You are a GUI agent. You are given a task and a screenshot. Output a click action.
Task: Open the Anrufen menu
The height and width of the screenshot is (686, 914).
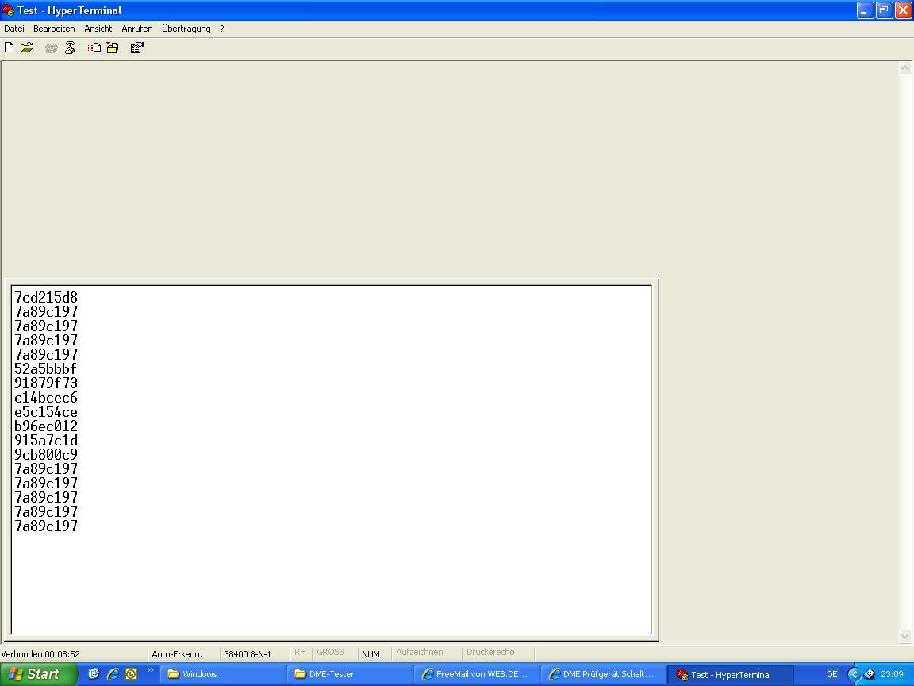pos(137,29)
